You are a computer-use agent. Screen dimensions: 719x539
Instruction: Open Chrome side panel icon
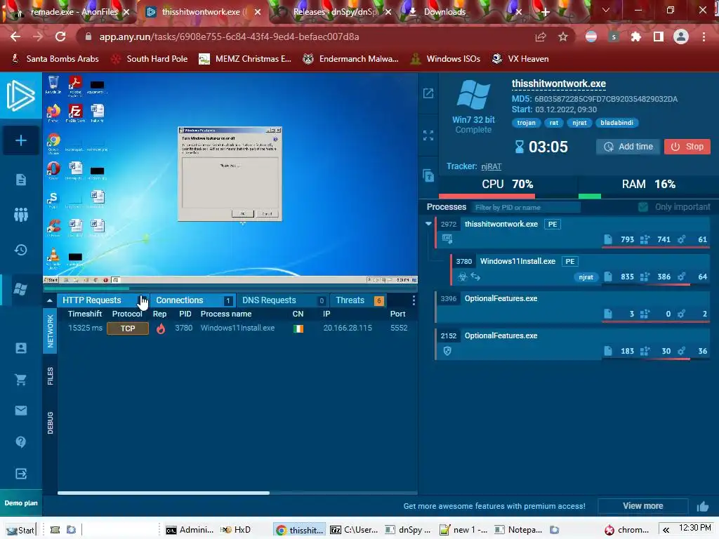click(x=659, y=37)
